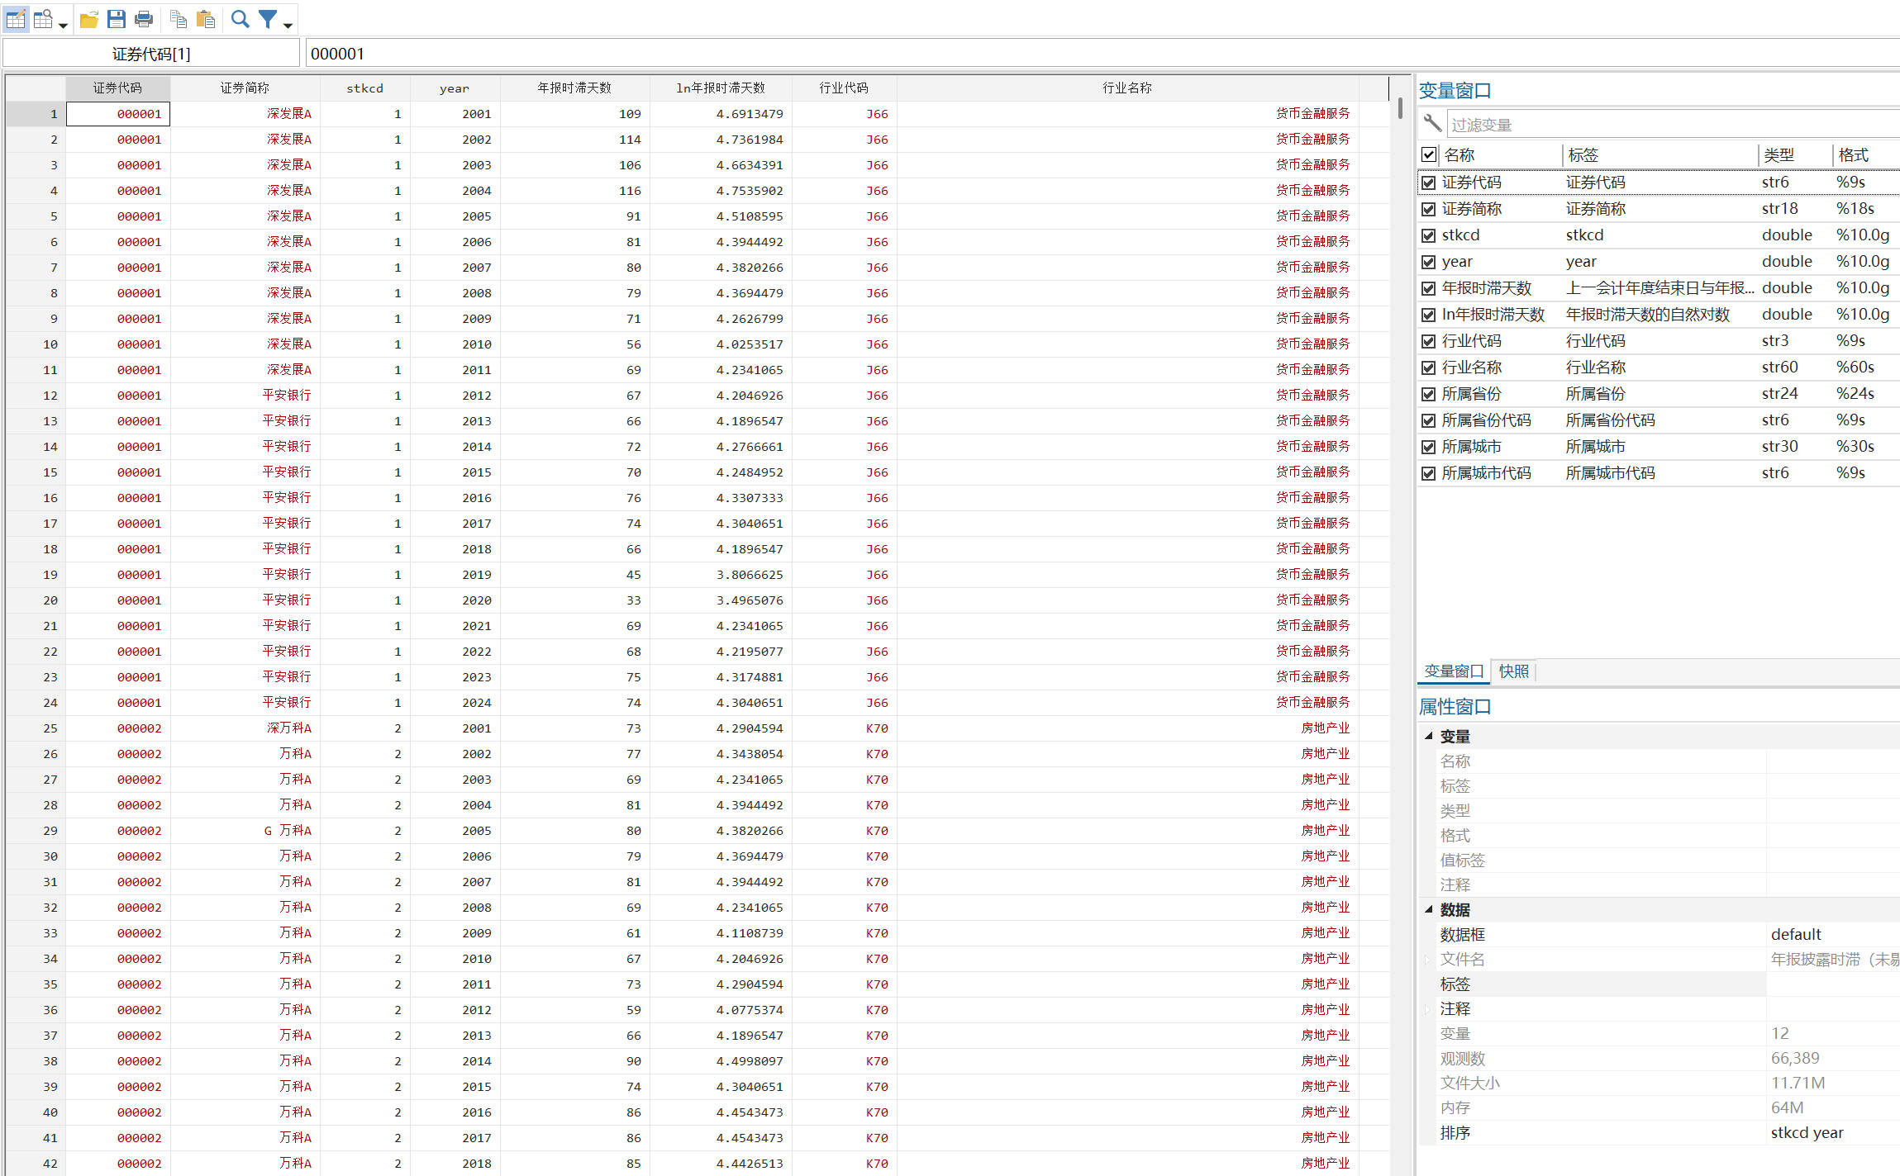Click the open file folder icon
This screenshot has width=1900, height=1176.
click(x=89, y=19)
